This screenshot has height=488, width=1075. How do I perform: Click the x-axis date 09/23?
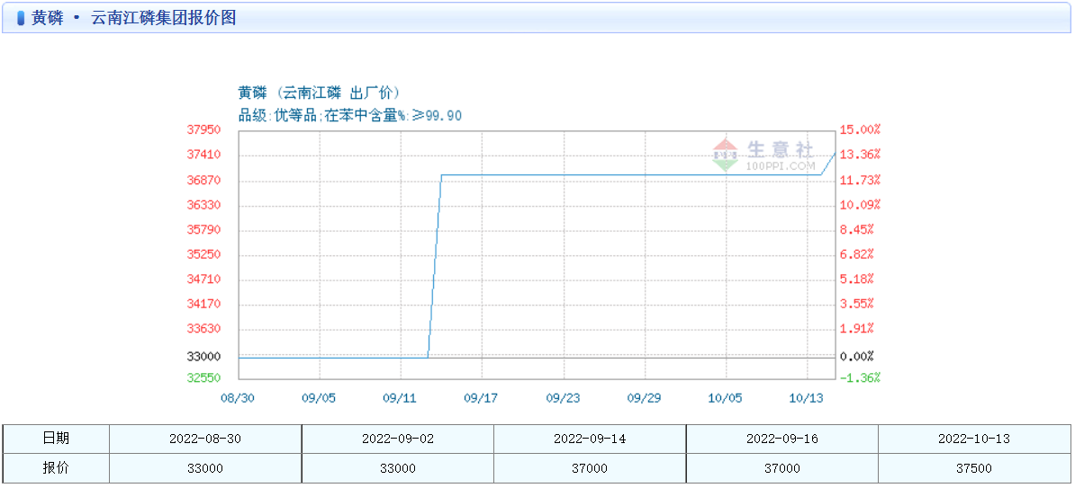(x=564, y=398)
